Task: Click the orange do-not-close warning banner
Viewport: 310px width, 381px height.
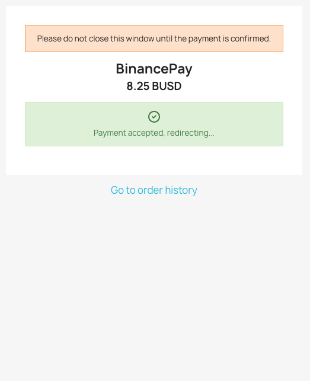Action: [x=154, y=39]
